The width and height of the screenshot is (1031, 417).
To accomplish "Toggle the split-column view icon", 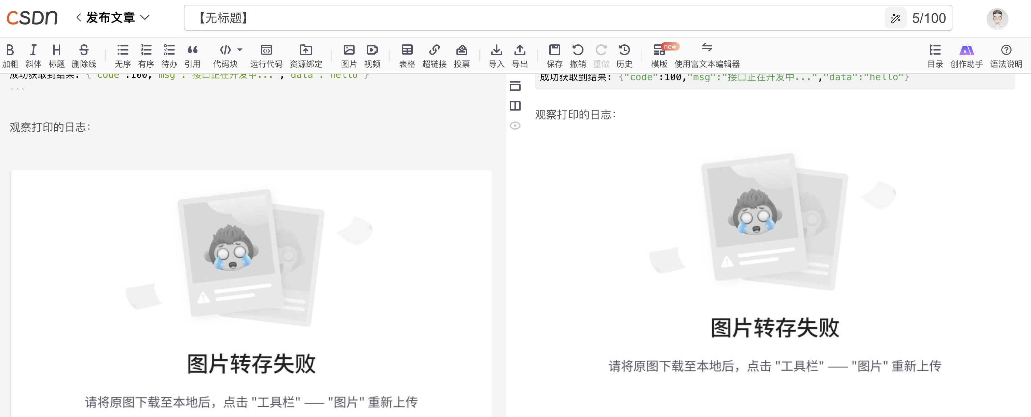I will click(515, 105).
